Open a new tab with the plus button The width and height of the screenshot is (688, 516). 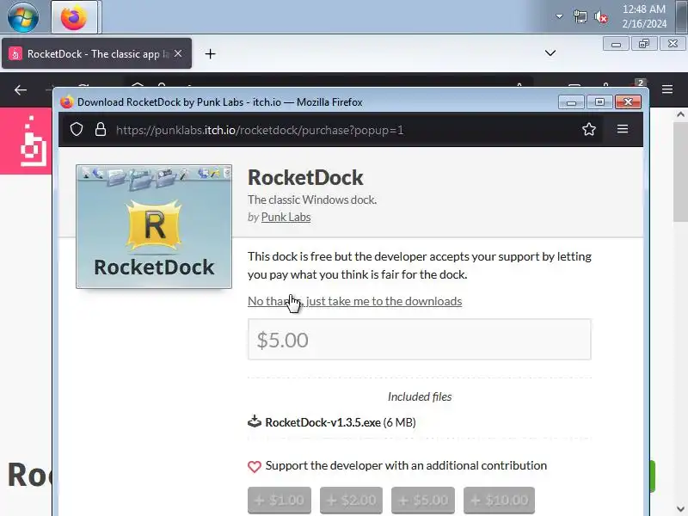point(210,53)
